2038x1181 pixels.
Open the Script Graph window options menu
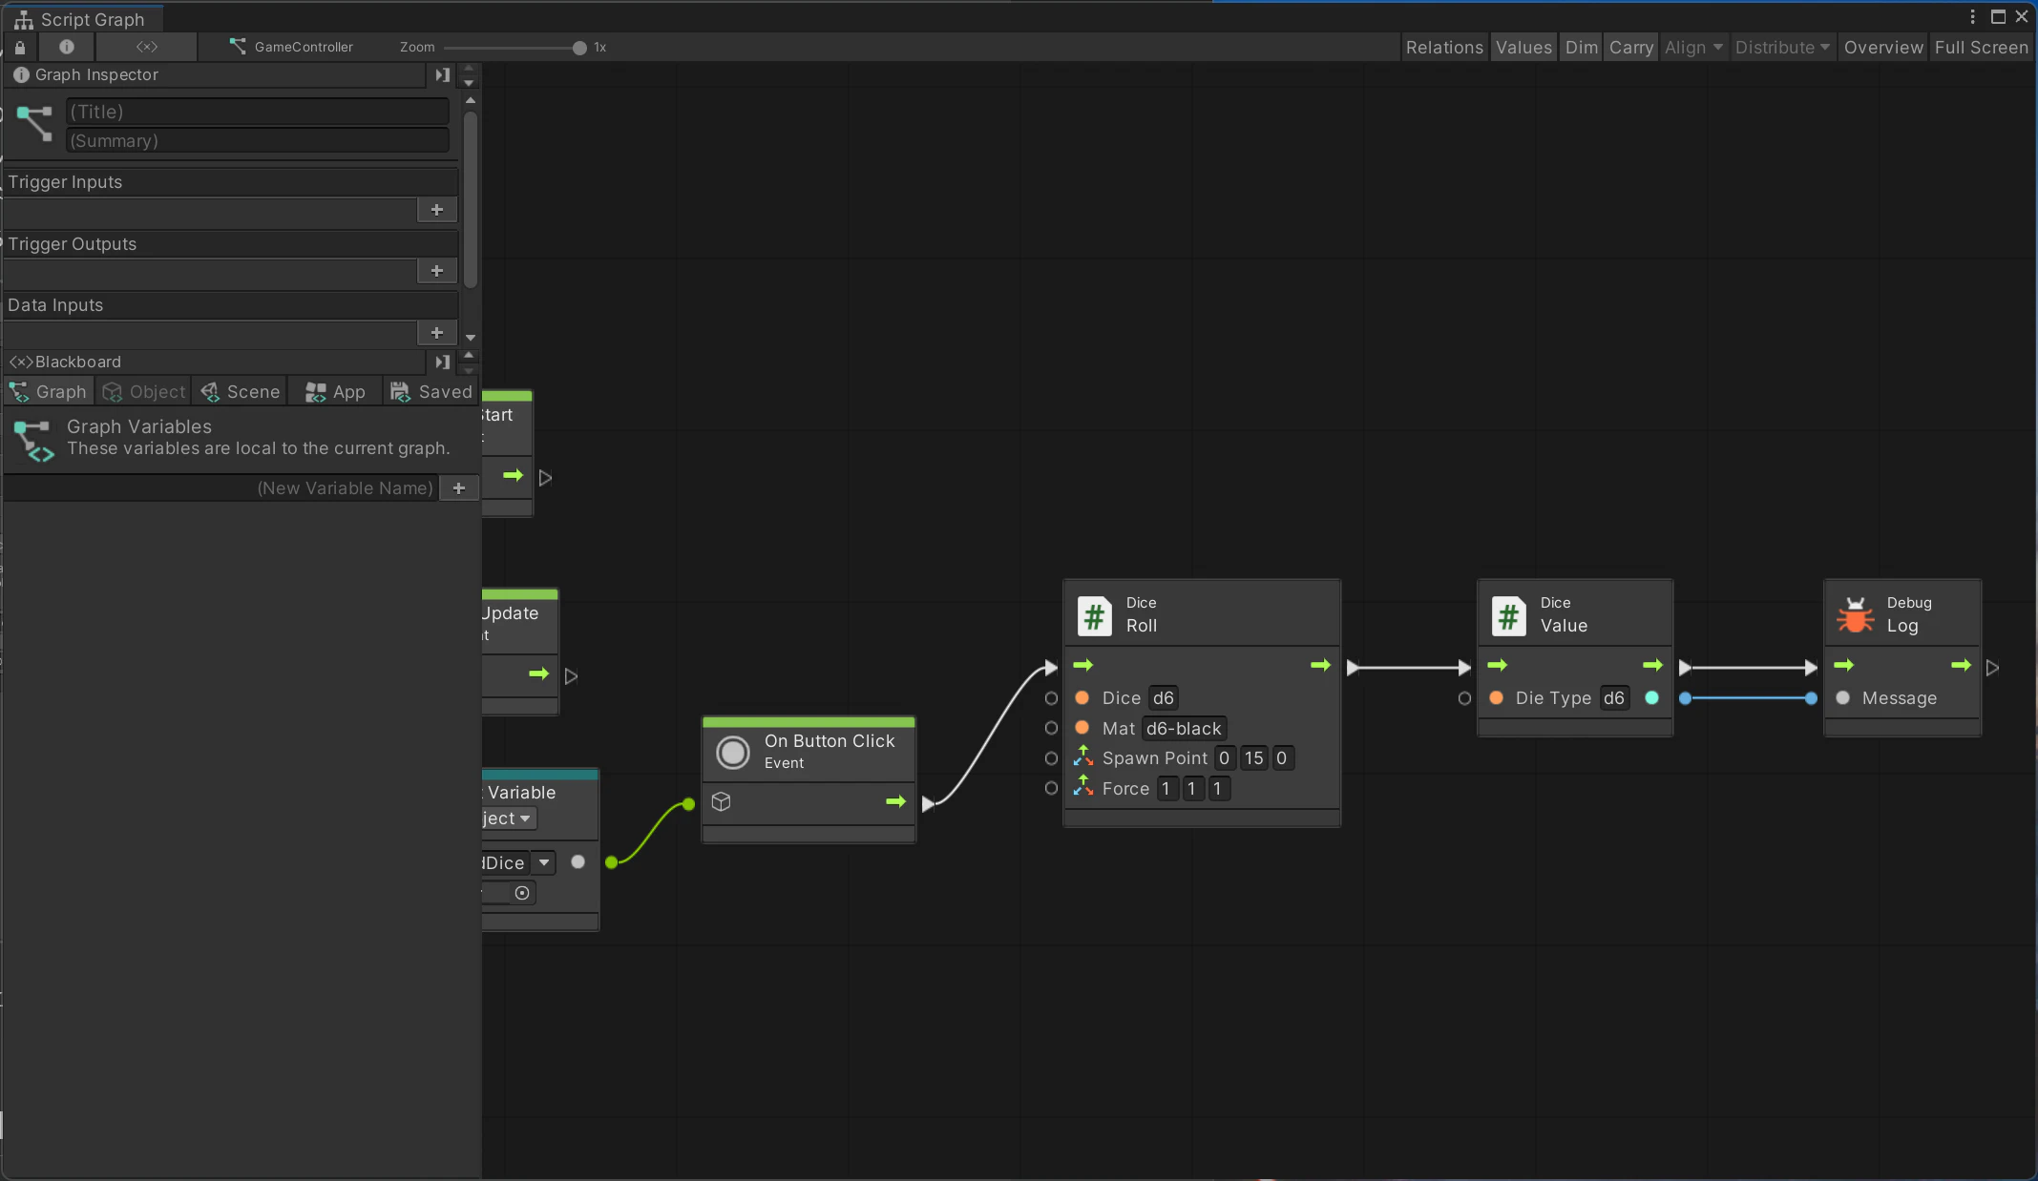1972,17
